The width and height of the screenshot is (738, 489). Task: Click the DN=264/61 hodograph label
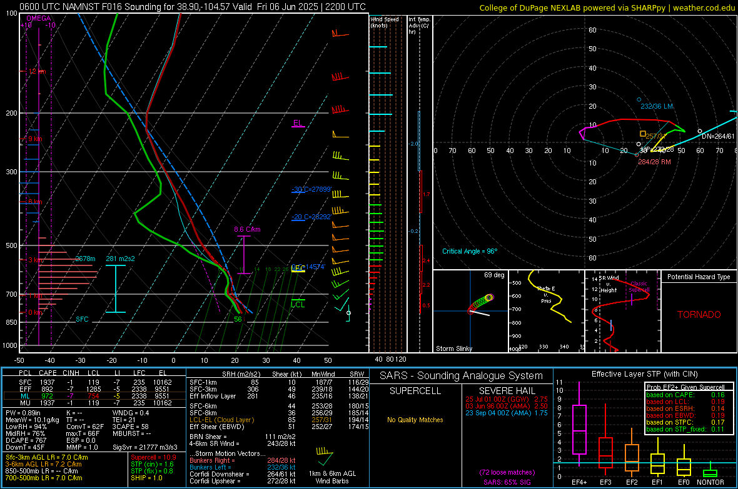(718, 136)
